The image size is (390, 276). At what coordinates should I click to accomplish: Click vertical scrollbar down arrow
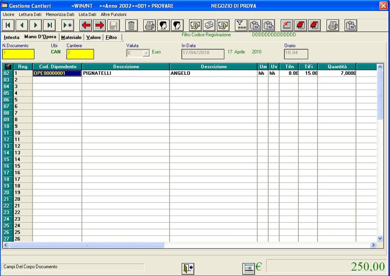[x=380, y=238]
